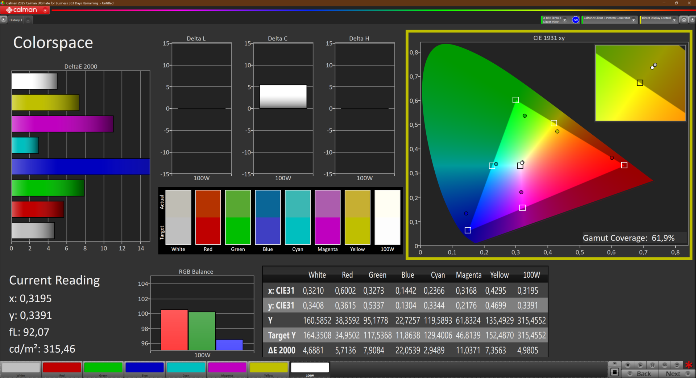The image size is (696, 378).
Task: Advance to next page with Next
Action: (x=676, y=374)
